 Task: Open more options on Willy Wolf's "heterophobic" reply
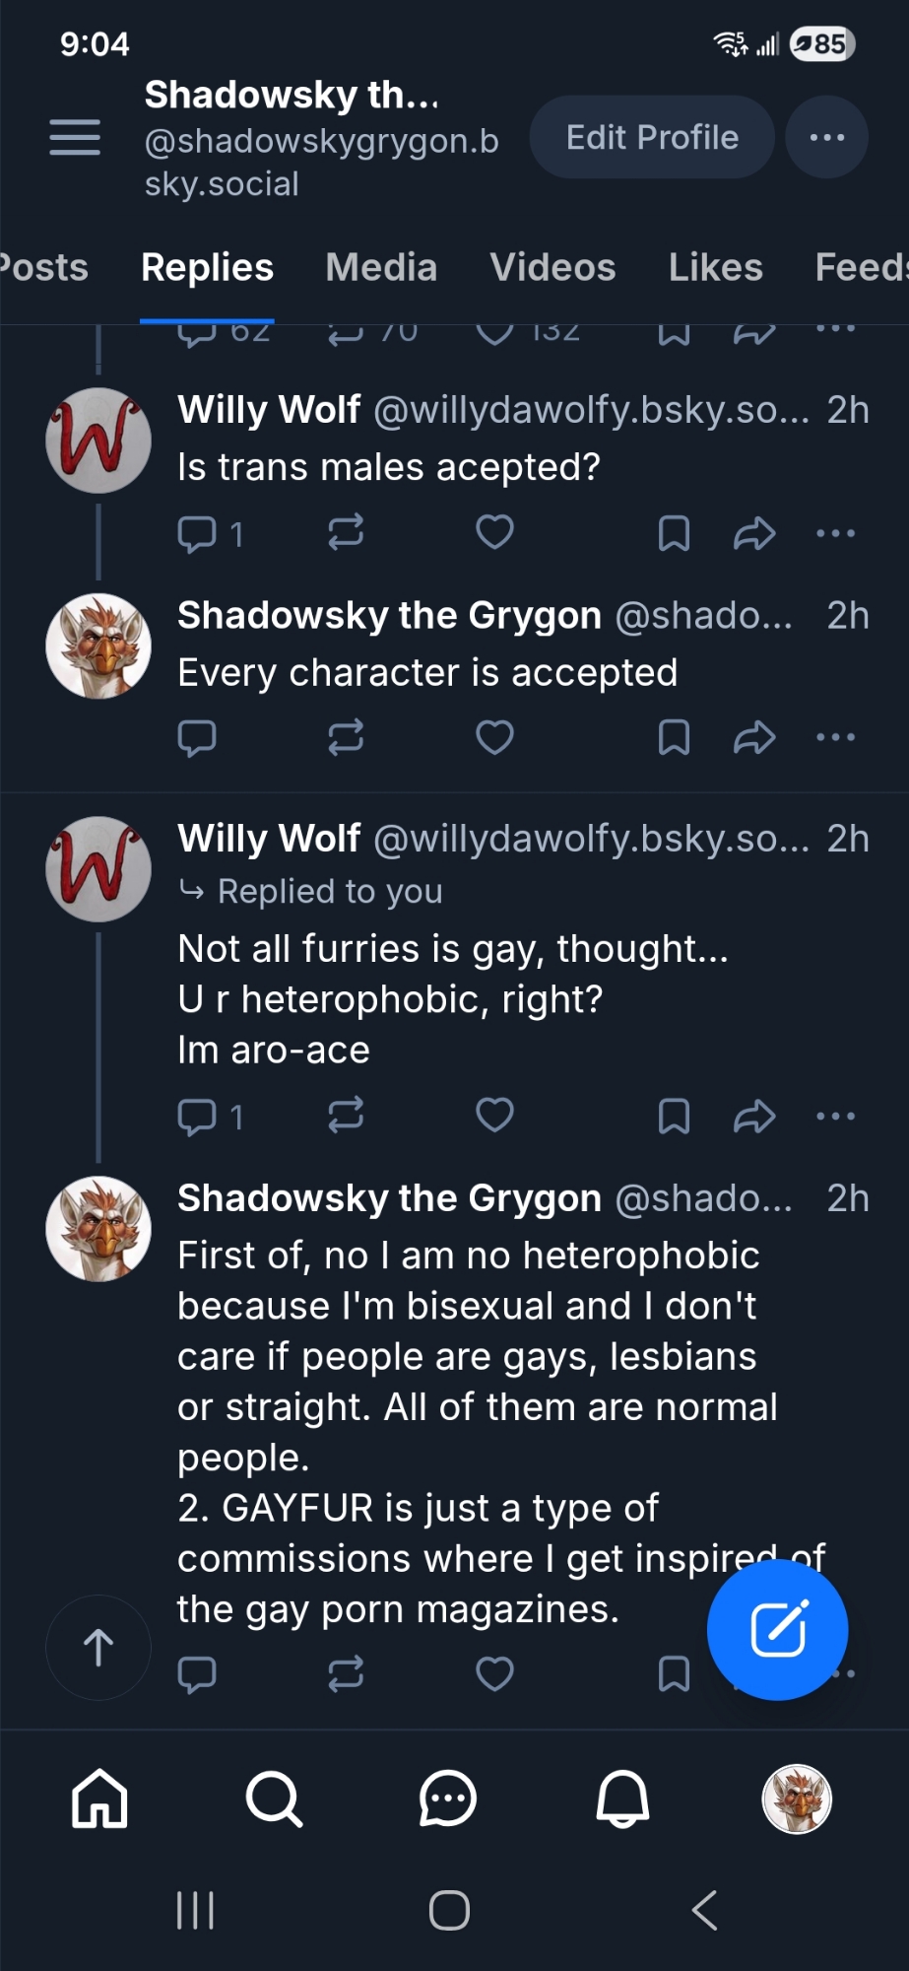click(835, 1116)
